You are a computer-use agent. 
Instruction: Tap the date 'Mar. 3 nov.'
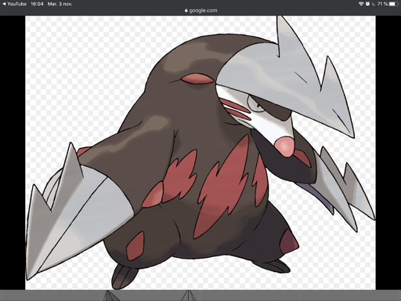click(x=60, y=4)
